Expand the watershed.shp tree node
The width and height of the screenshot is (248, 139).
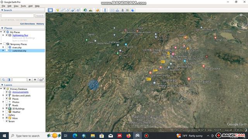pos(3,51)
